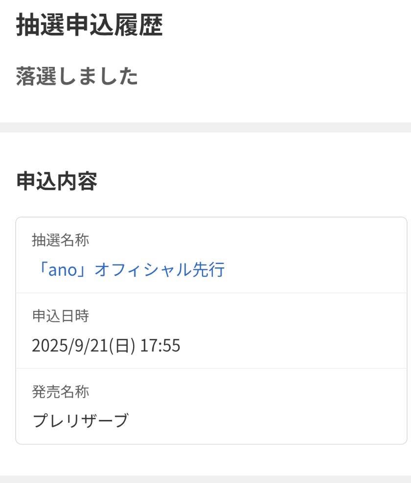Click the date 2025/9/21 in application time
Viewport: 411px width, 483px height.
tap(69, 346)
